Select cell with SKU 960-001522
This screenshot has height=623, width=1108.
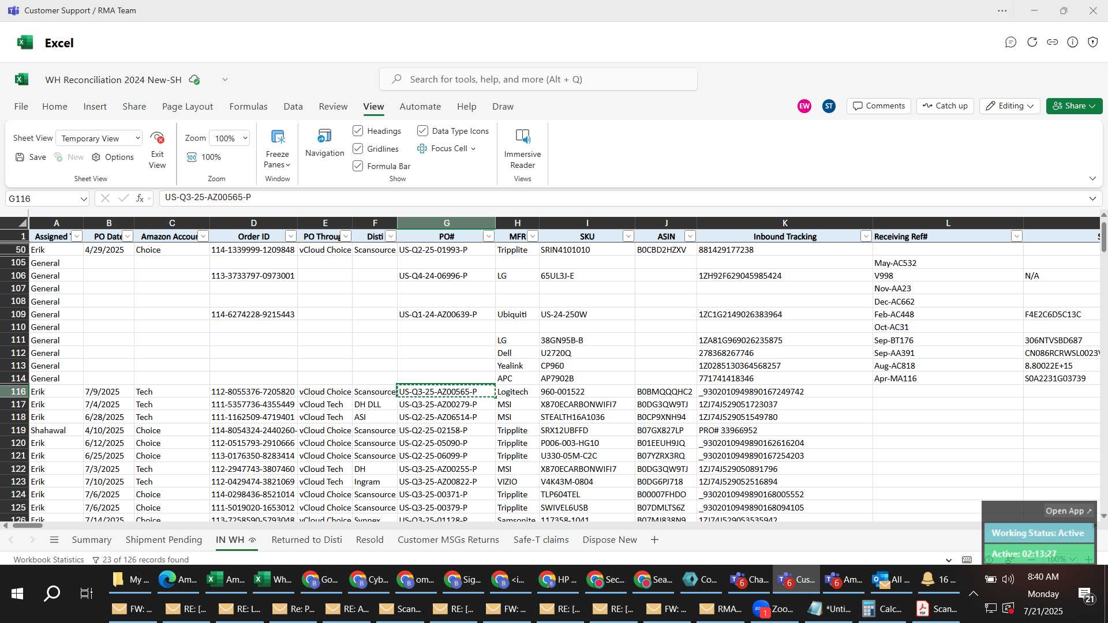coord(587,392)
